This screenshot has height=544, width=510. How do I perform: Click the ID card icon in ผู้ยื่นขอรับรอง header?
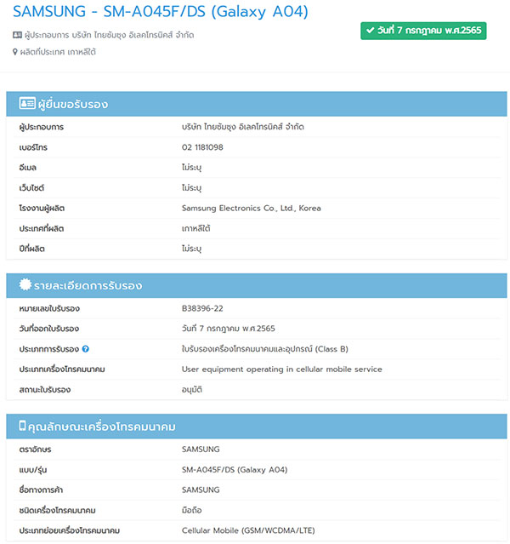[27, 103]
